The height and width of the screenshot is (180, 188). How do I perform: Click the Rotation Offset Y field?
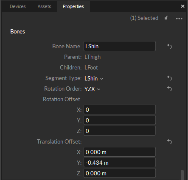[120, 120]
